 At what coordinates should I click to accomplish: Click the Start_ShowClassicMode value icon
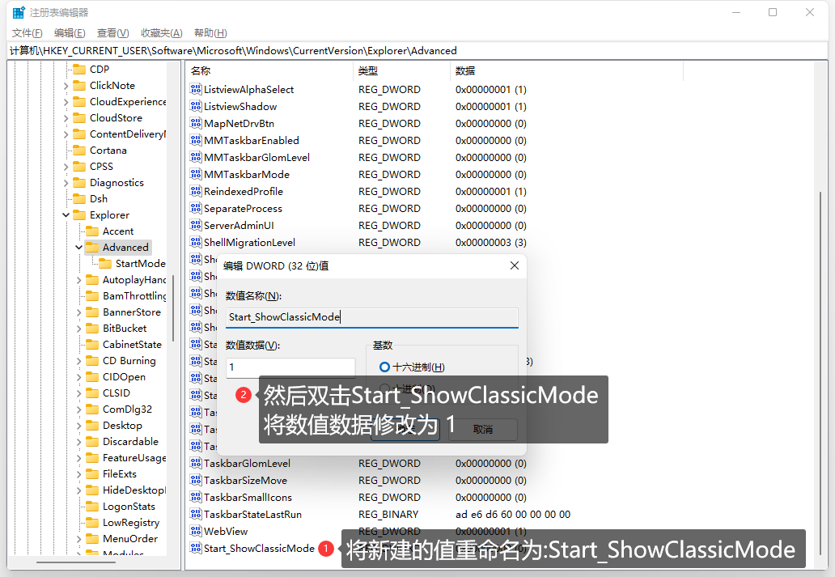(x=196, y=548)
